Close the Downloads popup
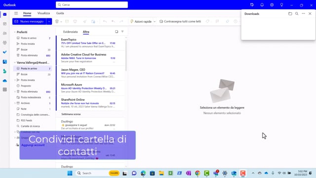Screen dimensions: 316x178 [x=310, y=14]
